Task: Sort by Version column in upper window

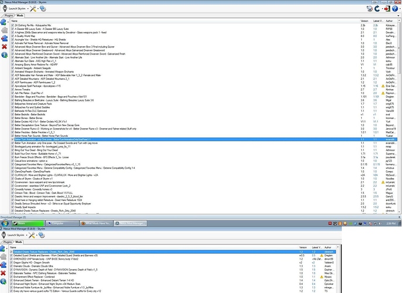Action: point(366,21)
